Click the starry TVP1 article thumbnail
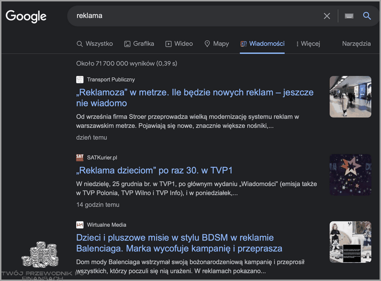 (x=350, y=174)
